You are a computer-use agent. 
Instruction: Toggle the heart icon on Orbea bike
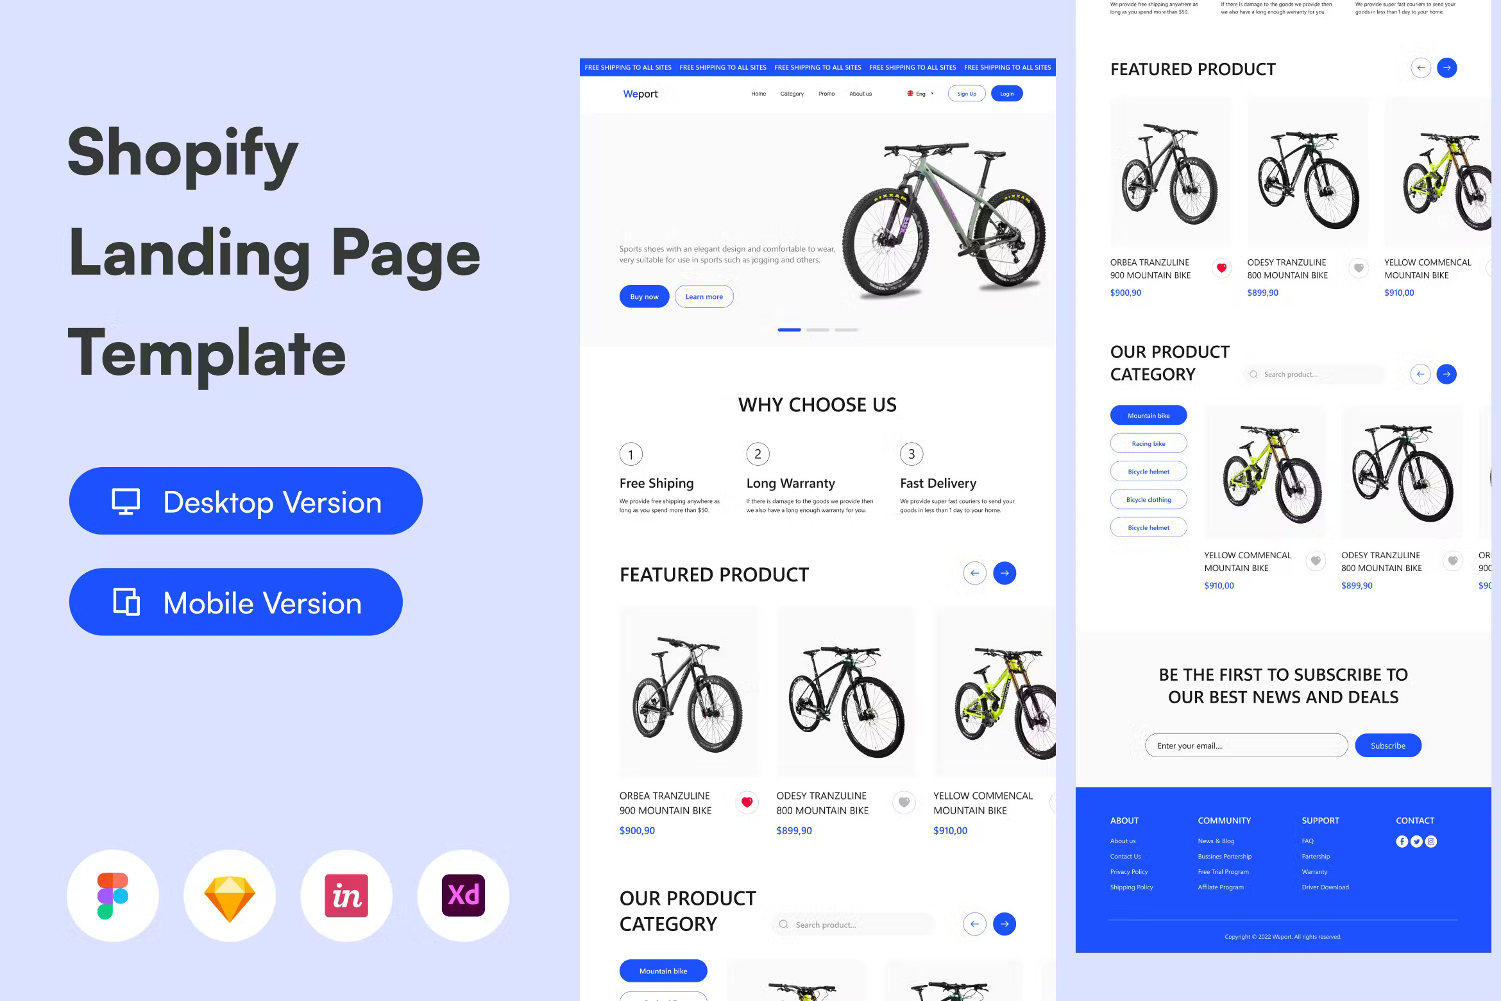747,802
